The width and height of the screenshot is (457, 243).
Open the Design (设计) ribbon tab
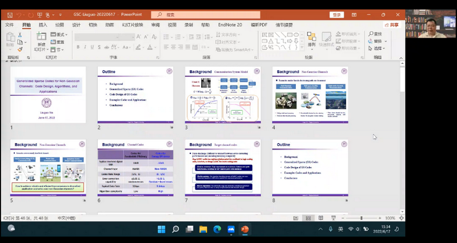coord(76,25)
